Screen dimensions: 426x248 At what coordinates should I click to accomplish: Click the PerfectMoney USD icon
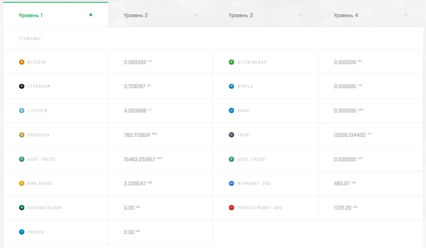(x=231, y=207)
